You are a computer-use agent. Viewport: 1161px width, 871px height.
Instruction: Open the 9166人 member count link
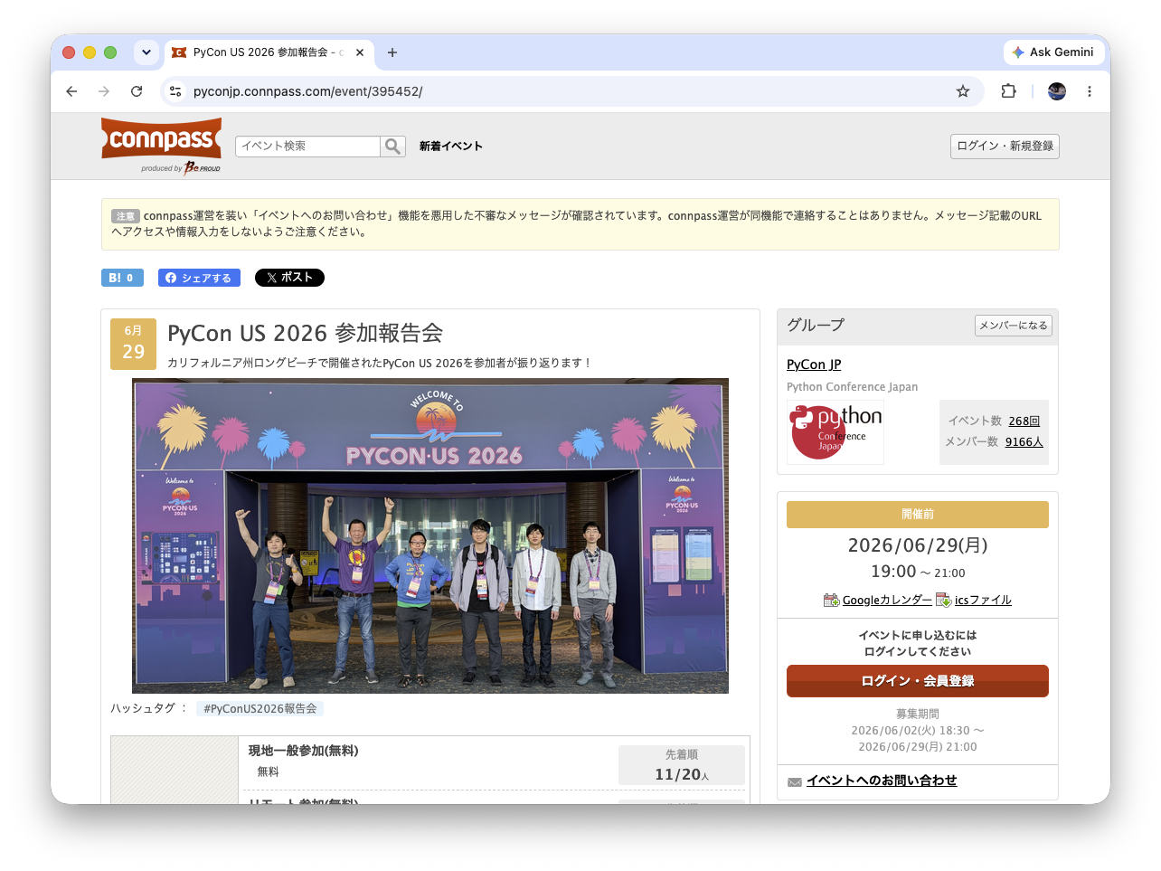click(x=1024, y=442)
